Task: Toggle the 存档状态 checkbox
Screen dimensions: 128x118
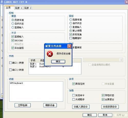Action: 103,95
